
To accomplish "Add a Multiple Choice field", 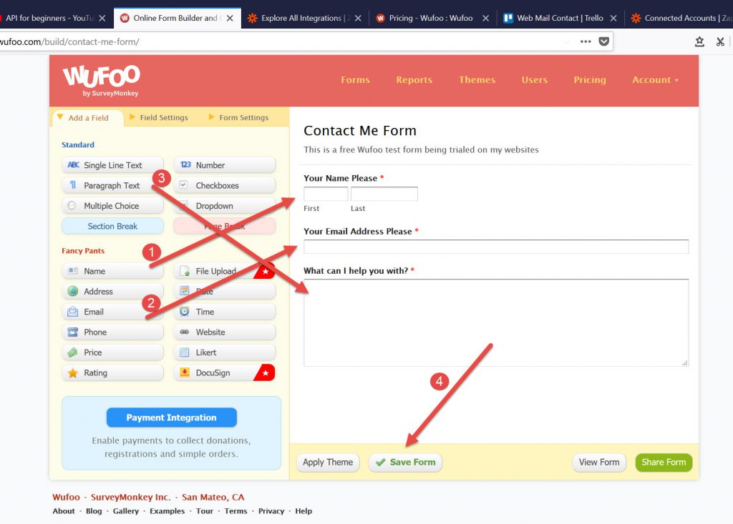I will (x=112, y=206).
